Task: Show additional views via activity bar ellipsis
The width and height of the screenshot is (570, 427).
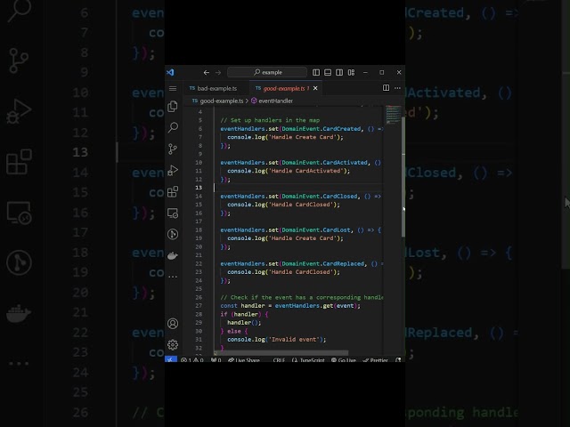Action: [173, 277]
